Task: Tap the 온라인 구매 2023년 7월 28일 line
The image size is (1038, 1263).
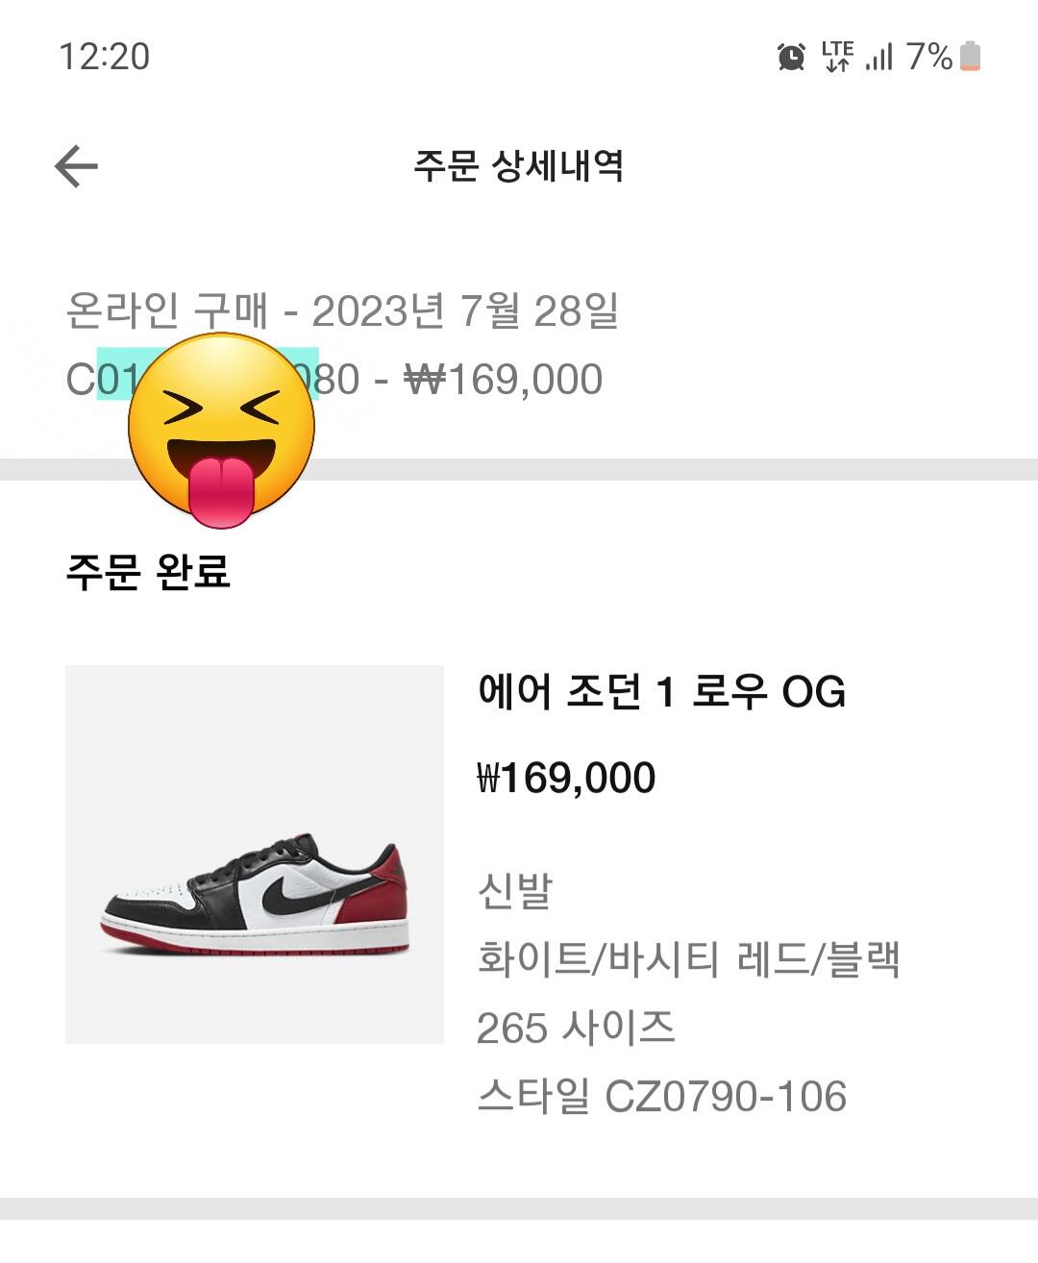Action: [342, 310]
